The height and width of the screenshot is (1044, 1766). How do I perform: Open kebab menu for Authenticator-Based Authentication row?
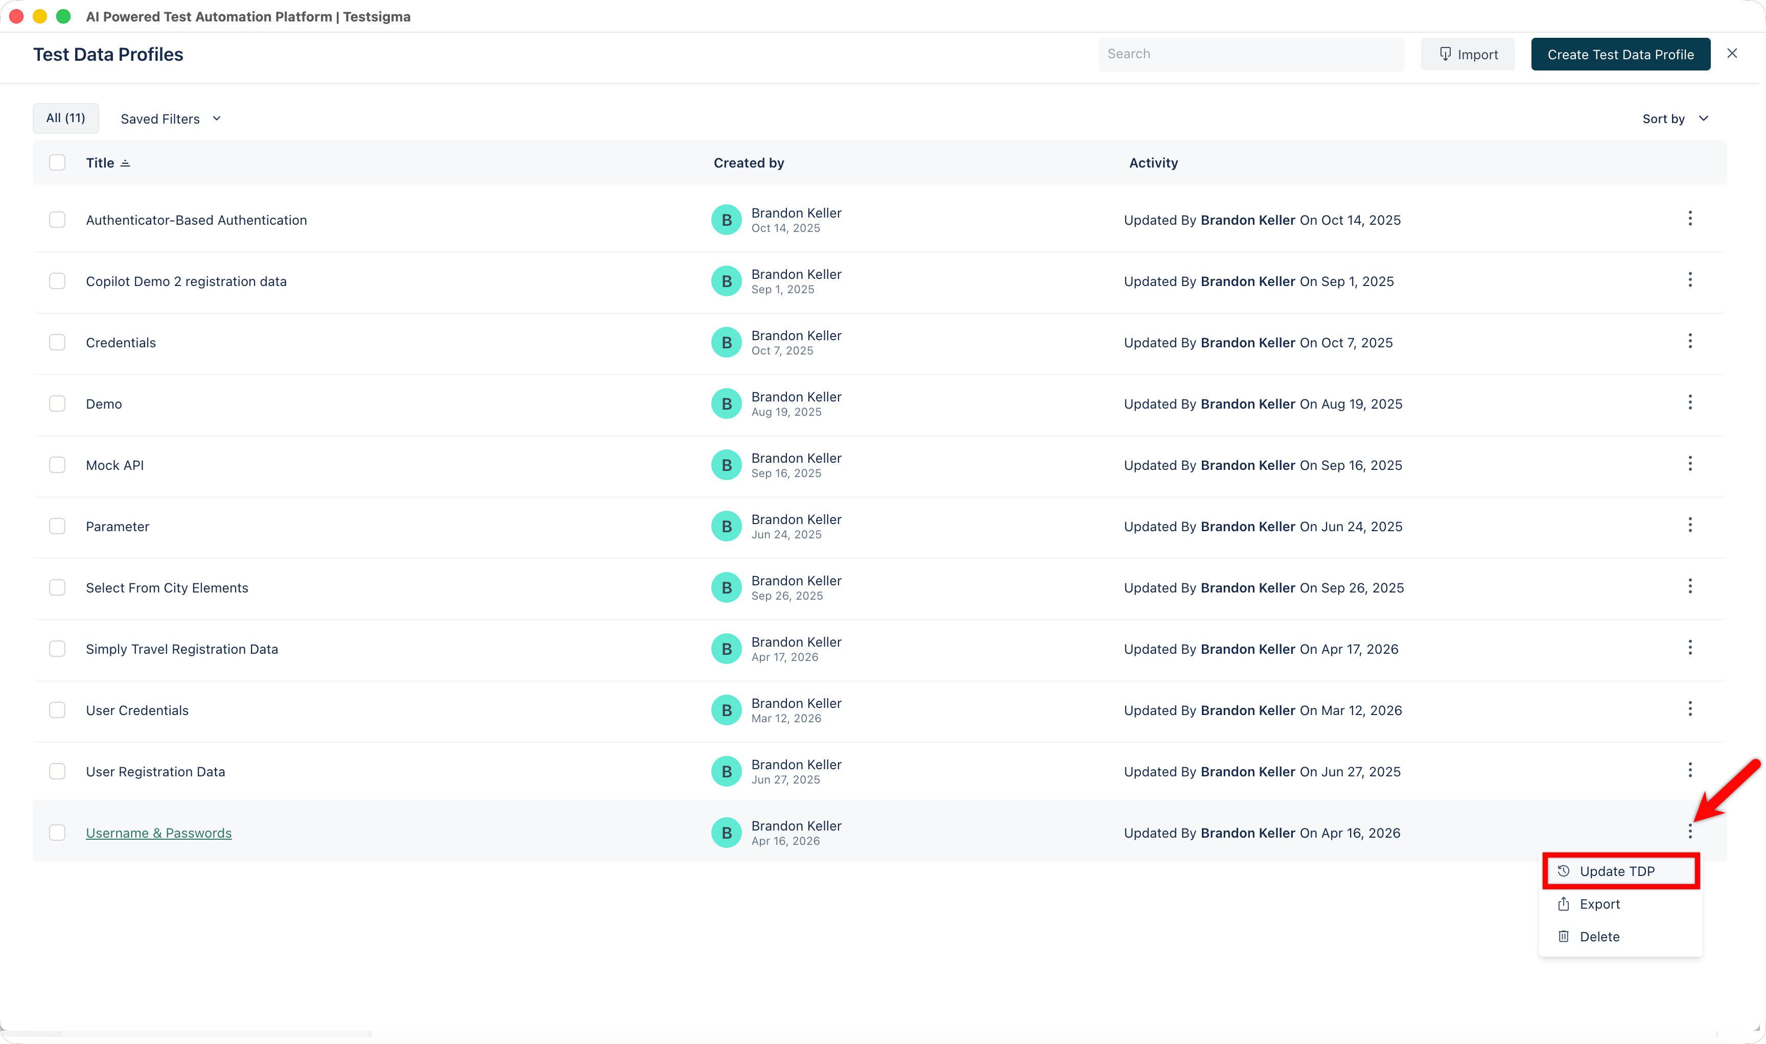pos(1689,219)
